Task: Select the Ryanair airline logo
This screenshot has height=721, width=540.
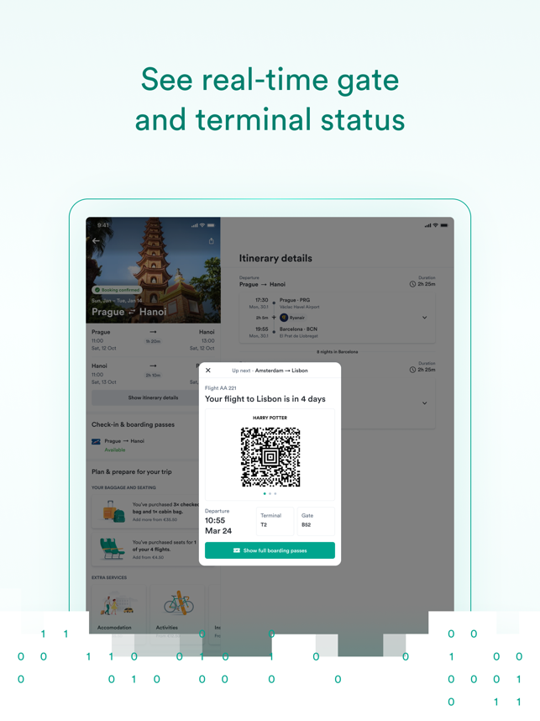Action: tap(284, 318)
